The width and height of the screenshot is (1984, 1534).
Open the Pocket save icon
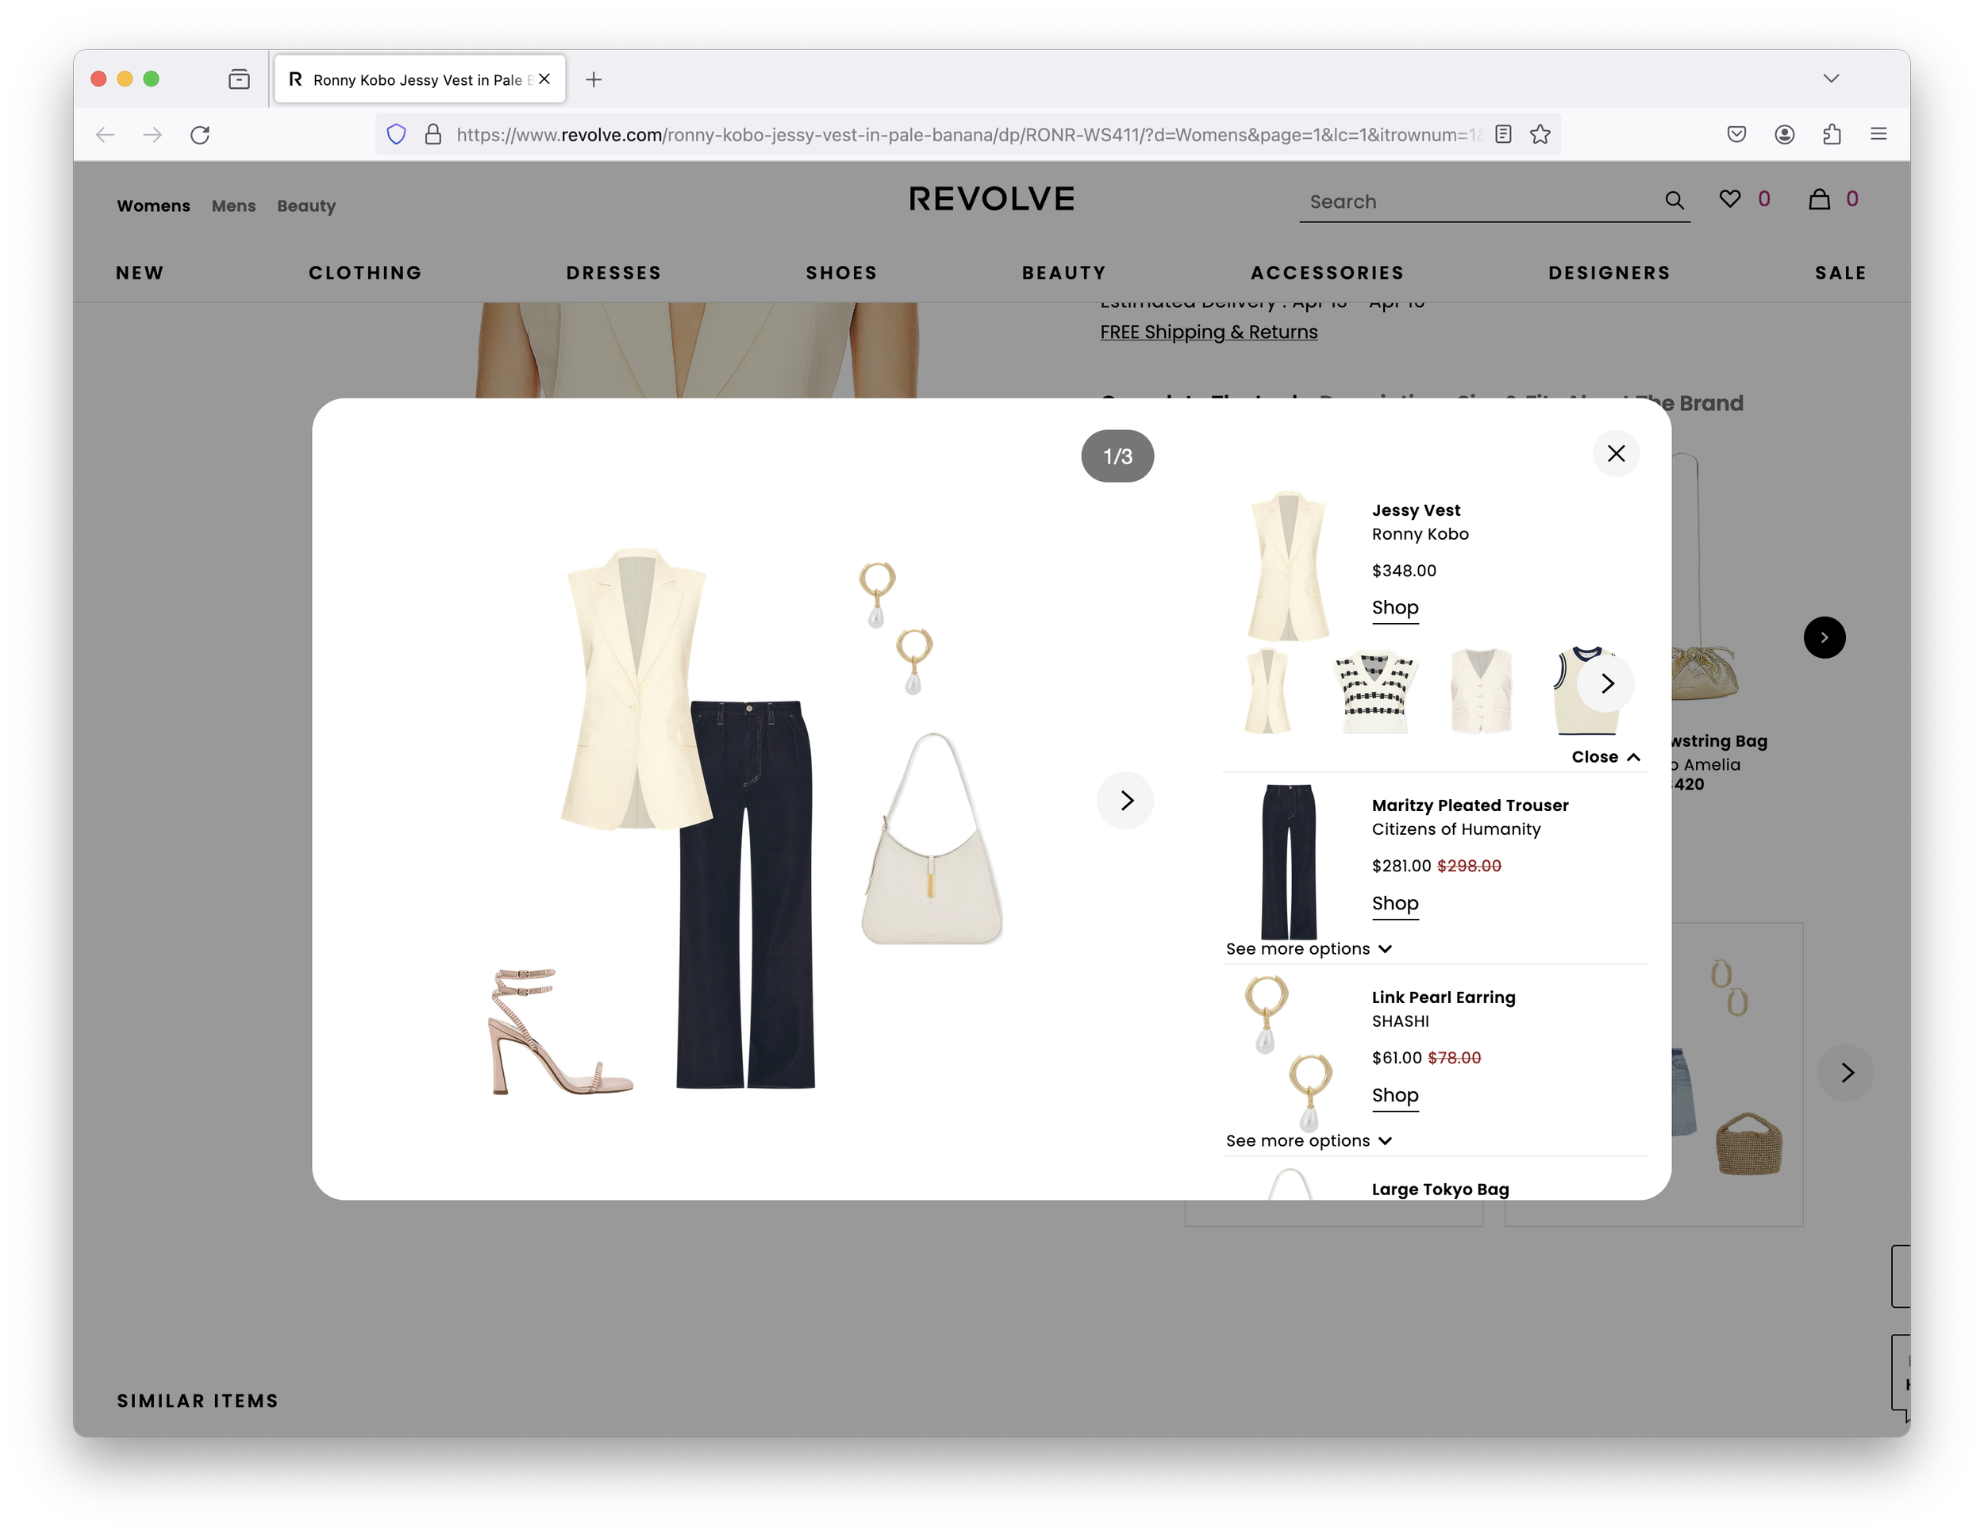[x=1736, y=134]
